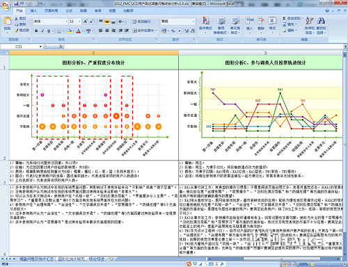Click the Wrap Text button
This screenshot has height=267, width=348.
tap(141, 22)
